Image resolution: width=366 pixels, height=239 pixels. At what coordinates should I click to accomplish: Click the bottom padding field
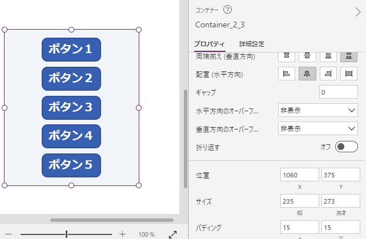coord(340,227)
